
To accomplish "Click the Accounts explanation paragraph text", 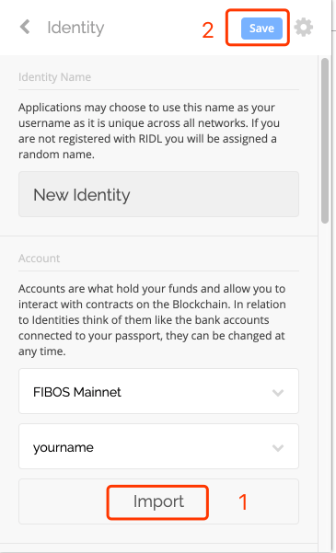I will point(152,320).
